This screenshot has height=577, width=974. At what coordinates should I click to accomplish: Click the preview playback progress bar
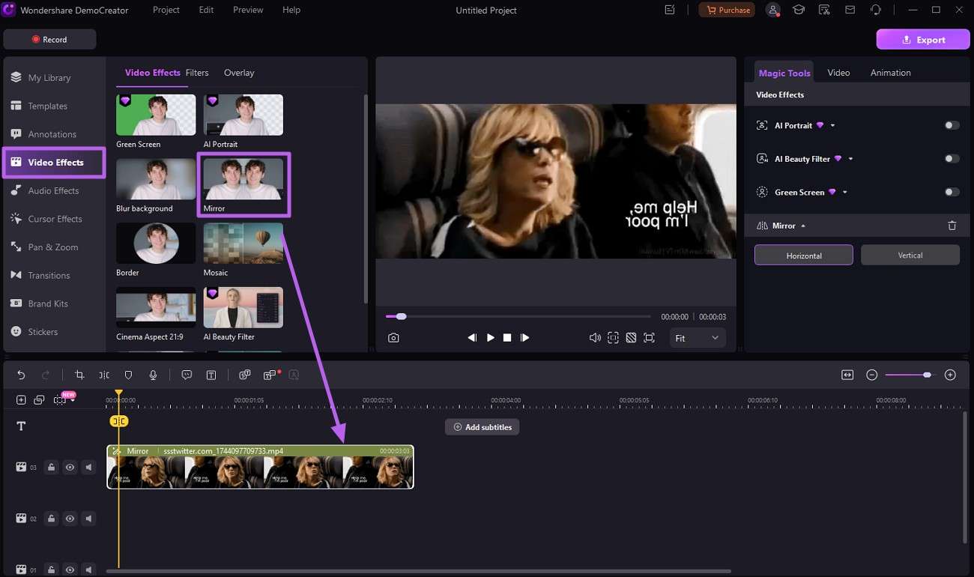[518, 316]
